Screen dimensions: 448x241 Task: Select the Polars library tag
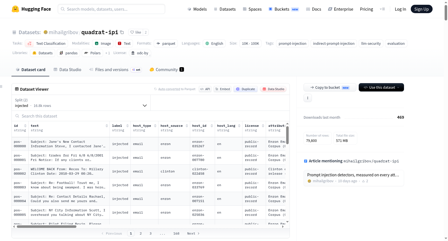click(92, 53)
